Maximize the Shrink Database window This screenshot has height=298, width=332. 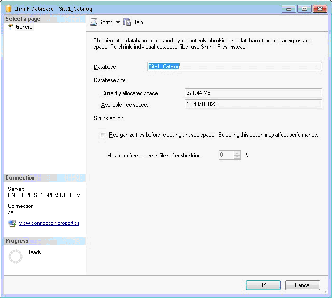(303, 9)
